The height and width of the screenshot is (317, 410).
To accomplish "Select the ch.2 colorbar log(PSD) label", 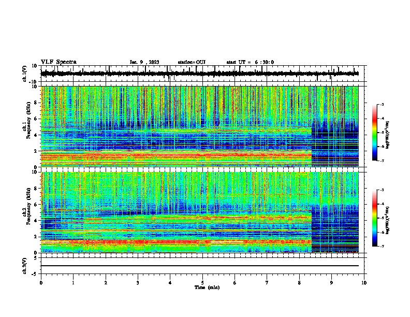I will pyautogui.click(x=388, y=220).
